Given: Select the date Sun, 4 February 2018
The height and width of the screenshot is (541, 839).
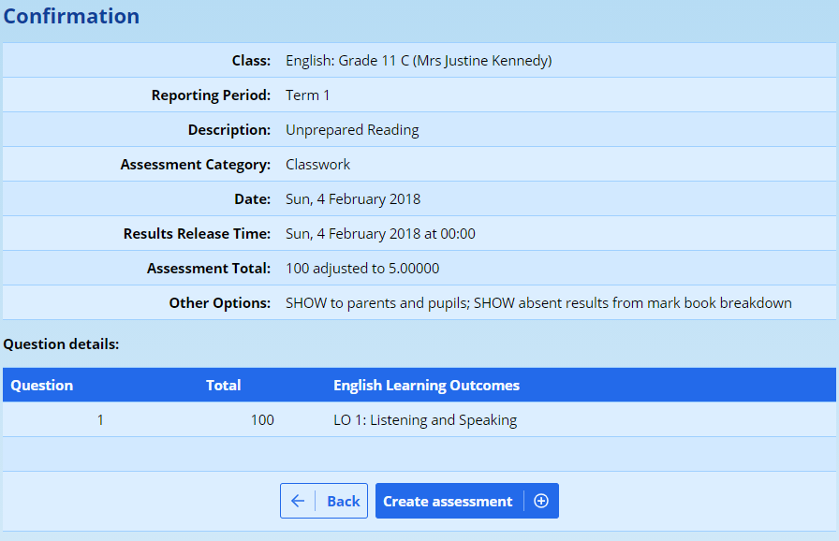Looking at the screenshot, I should (353, 199).
